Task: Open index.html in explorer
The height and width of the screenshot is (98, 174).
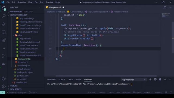Action: tap(23, 62)
